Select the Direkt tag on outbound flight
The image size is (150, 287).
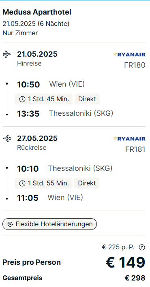click(x=87, y=99)
